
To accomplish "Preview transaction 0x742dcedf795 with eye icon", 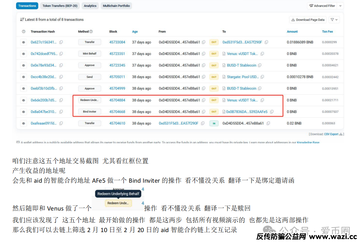I will click(24, 54).
